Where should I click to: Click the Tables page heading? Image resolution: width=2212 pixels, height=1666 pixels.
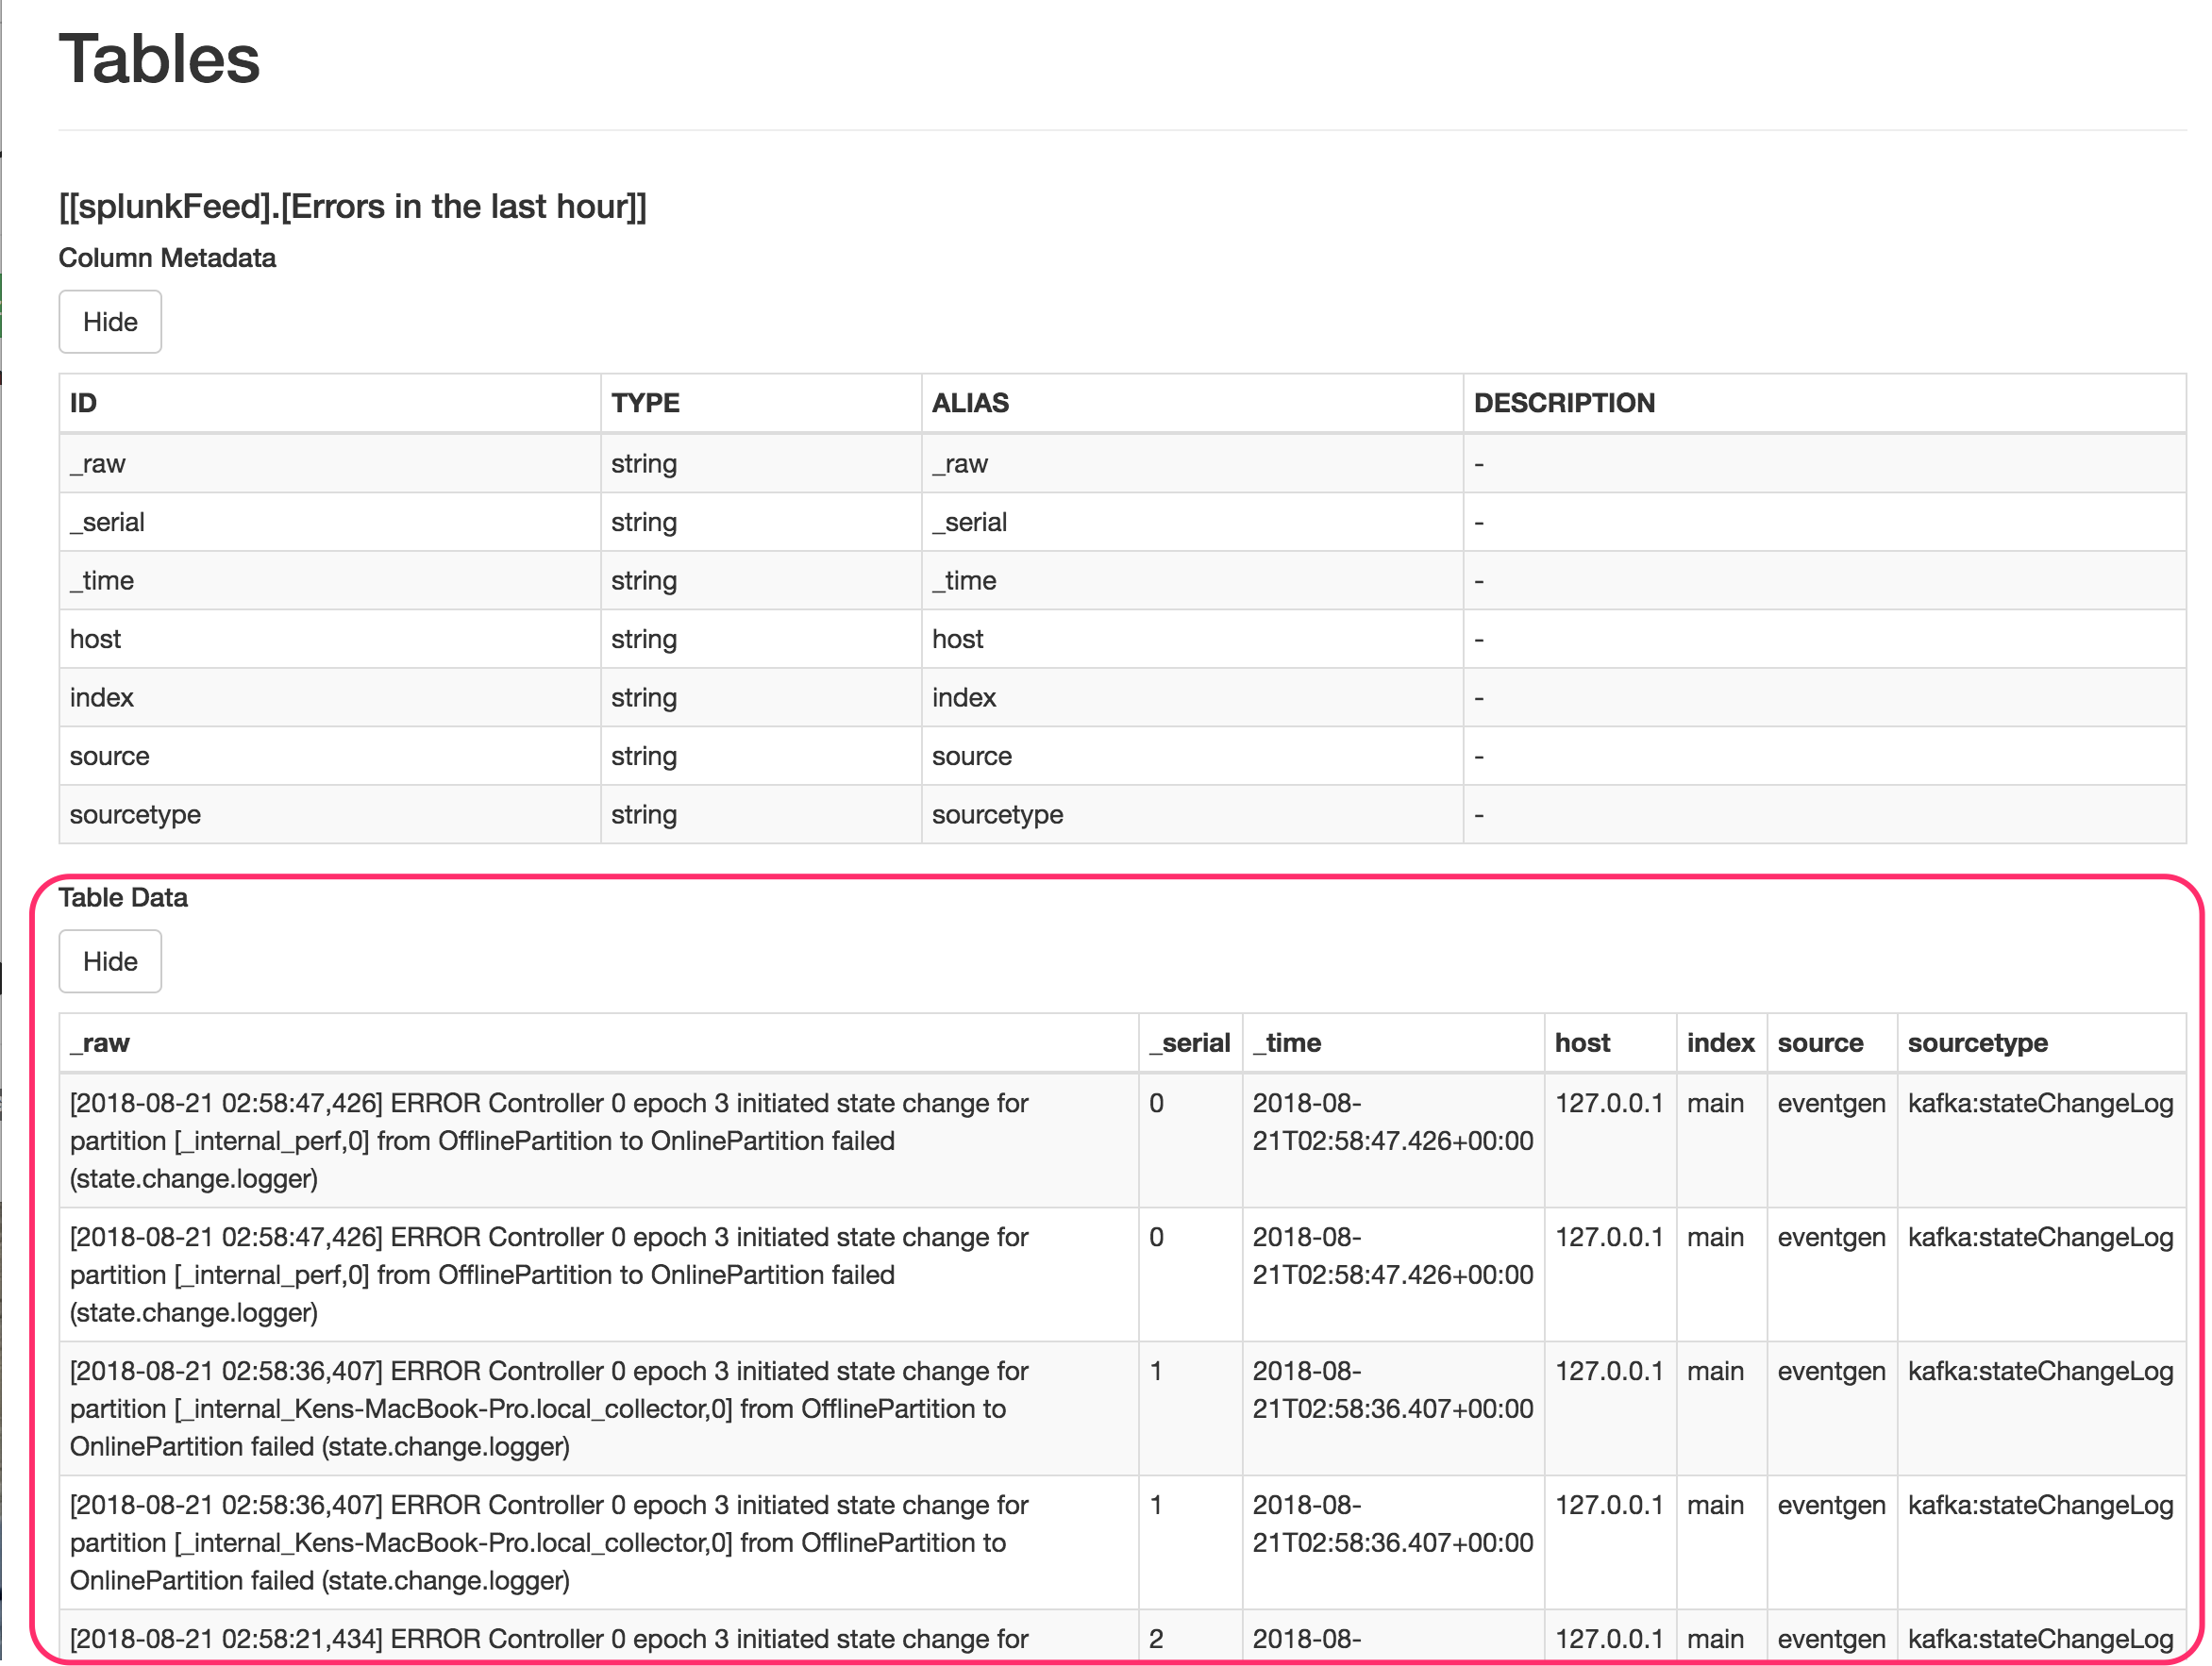[x=160, y=58]
